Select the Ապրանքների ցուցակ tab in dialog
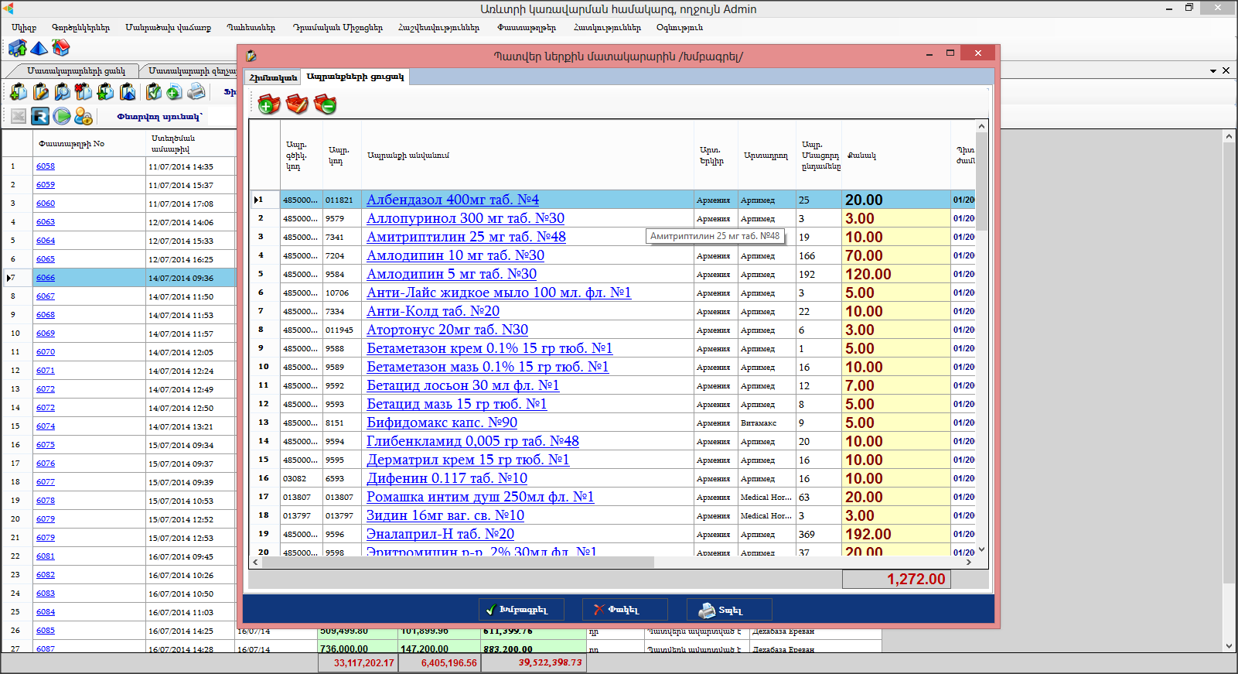Image resolution: width=1238 pixels, height=674 pixels. point(355,77)
